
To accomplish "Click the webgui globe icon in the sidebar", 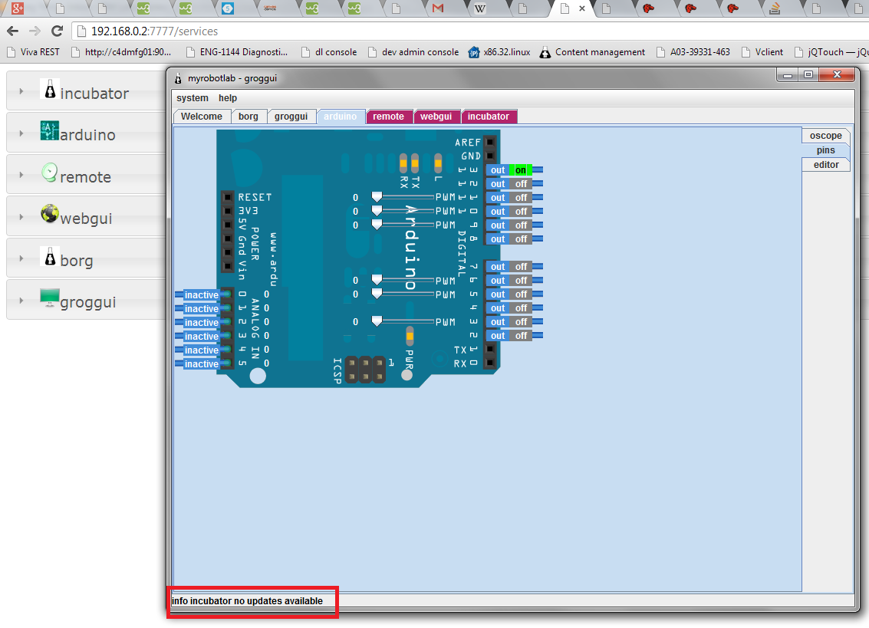I will (x=49, y=214).
